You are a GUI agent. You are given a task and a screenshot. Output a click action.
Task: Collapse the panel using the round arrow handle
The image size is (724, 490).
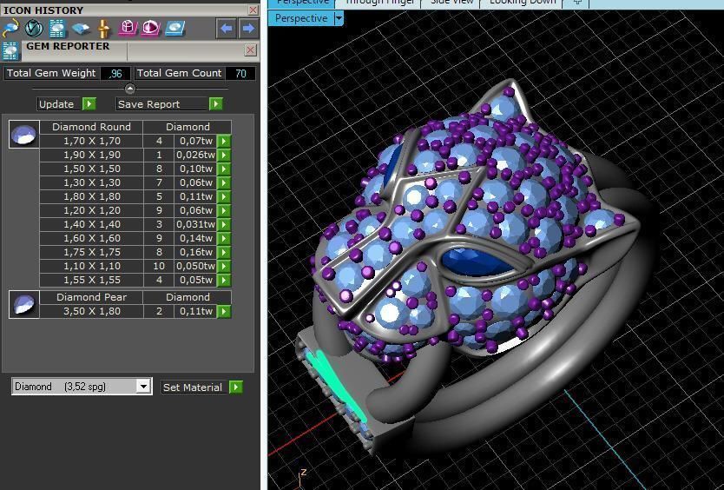(130, 89)
